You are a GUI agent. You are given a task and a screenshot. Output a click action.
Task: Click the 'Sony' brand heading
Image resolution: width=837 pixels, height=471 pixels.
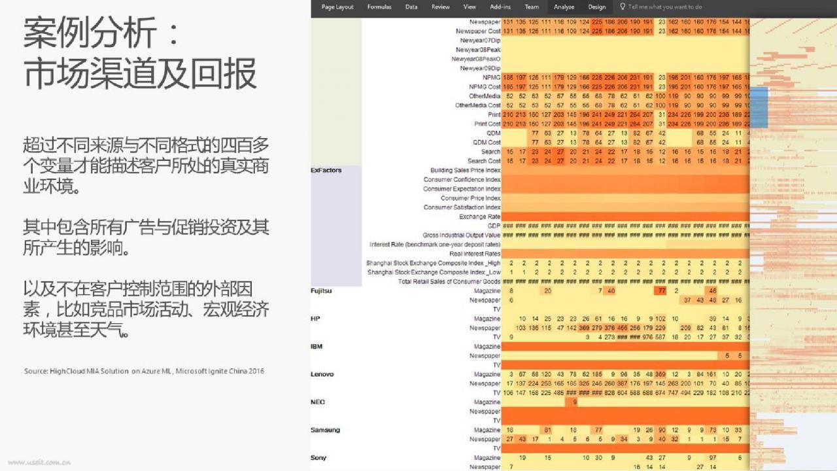(x=318, y=458)
